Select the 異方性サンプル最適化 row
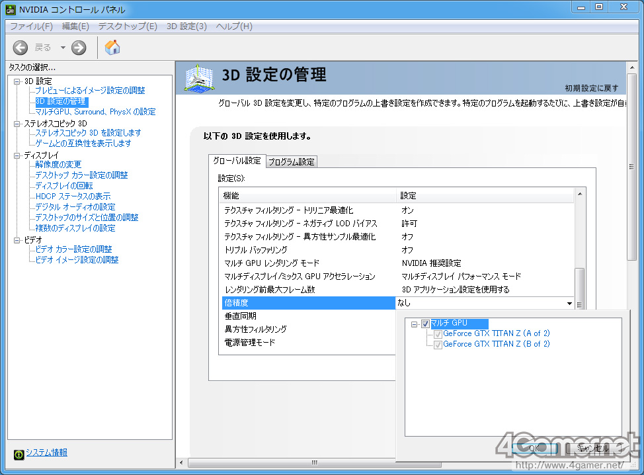644x475 pixels. point(396,237)
